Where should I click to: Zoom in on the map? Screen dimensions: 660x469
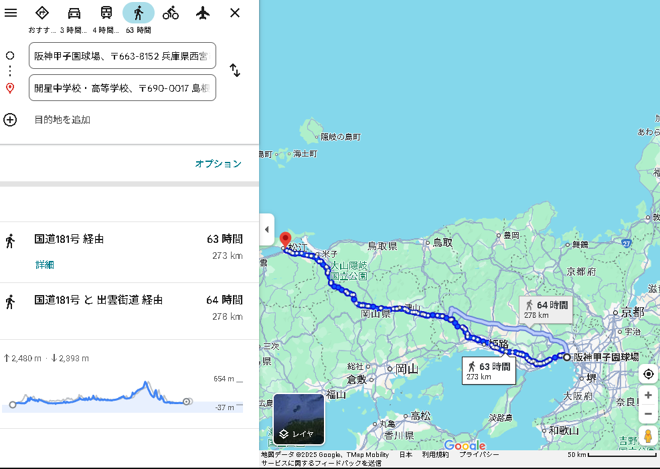tap(648, 395)
